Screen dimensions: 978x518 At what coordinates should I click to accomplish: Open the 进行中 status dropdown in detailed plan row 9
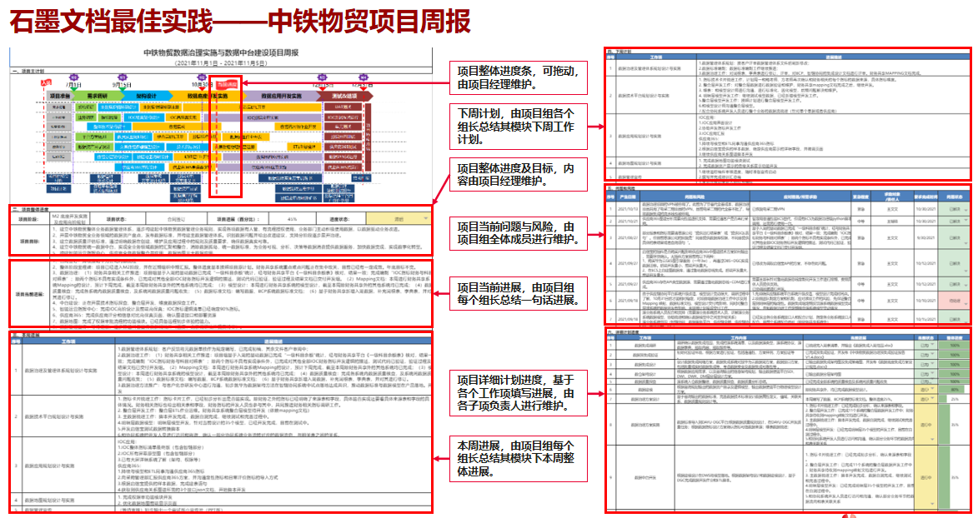(x=925, y=477)
